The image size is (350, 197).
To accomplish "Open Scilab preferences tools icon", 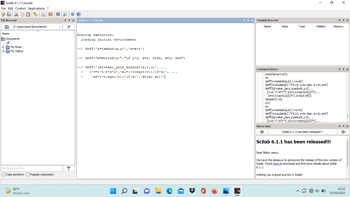I will 65,14.
